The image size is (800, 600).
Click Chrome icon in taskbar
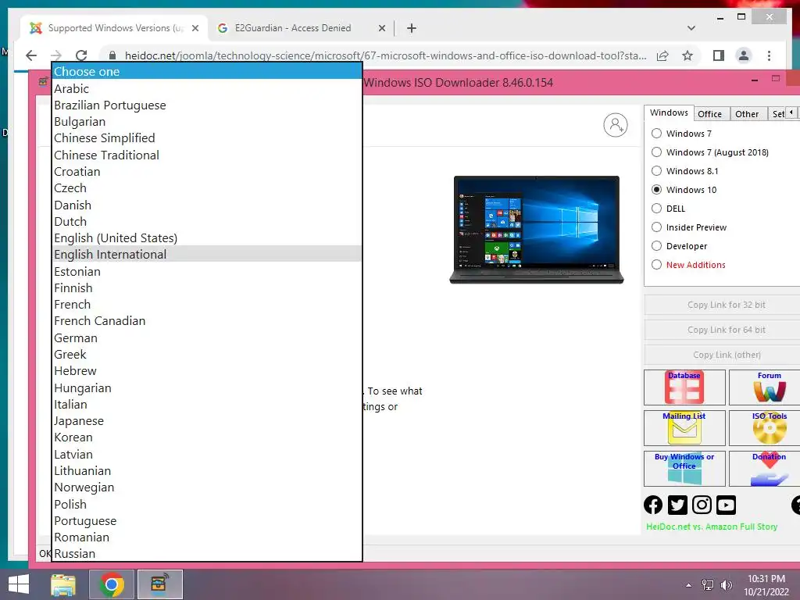111,584
